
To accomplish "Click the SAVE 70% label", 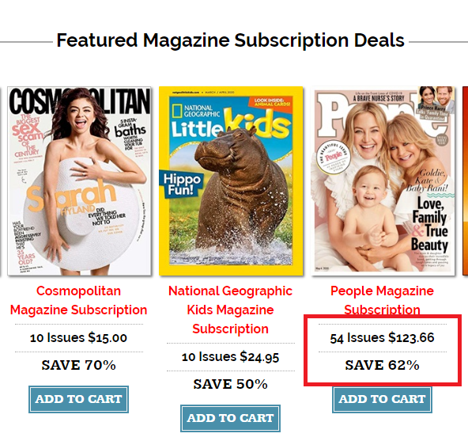I will pos(78,365).
